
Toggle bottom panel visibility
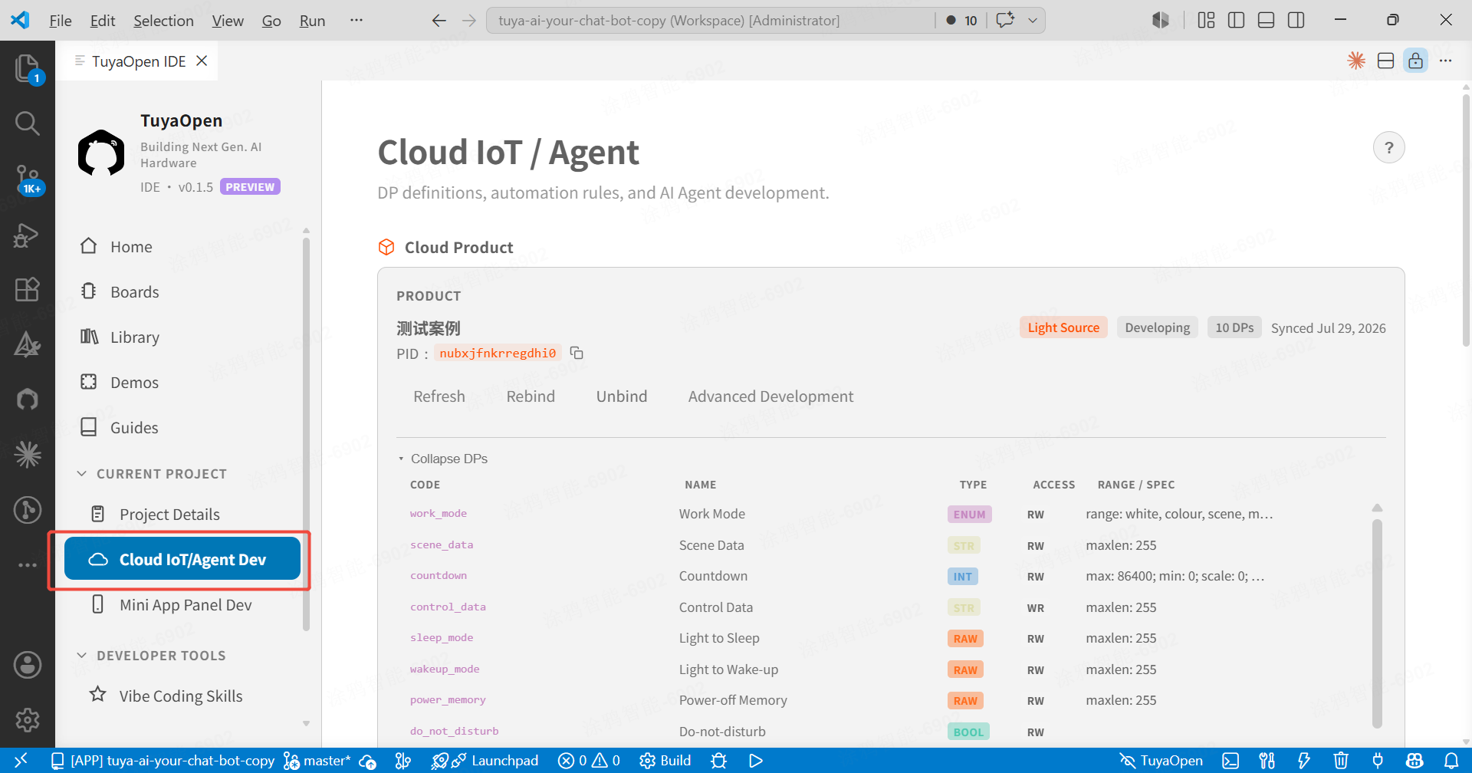[1266, 21]
